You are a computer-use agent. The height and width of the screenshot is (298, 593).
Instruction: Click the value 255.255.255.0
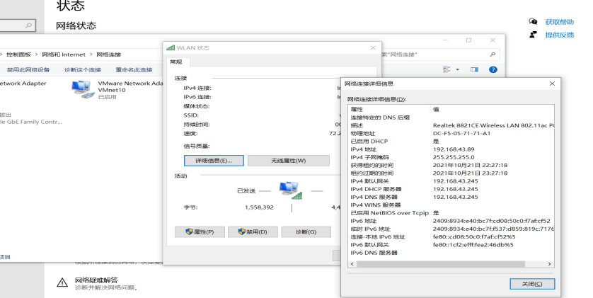tap(454, 157)
